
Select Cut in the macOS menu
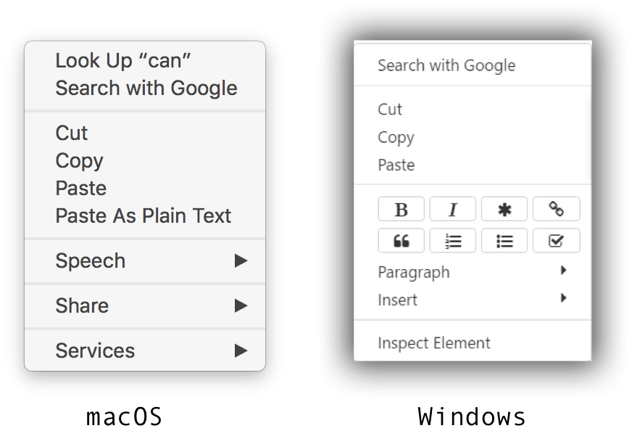point(72,134)
